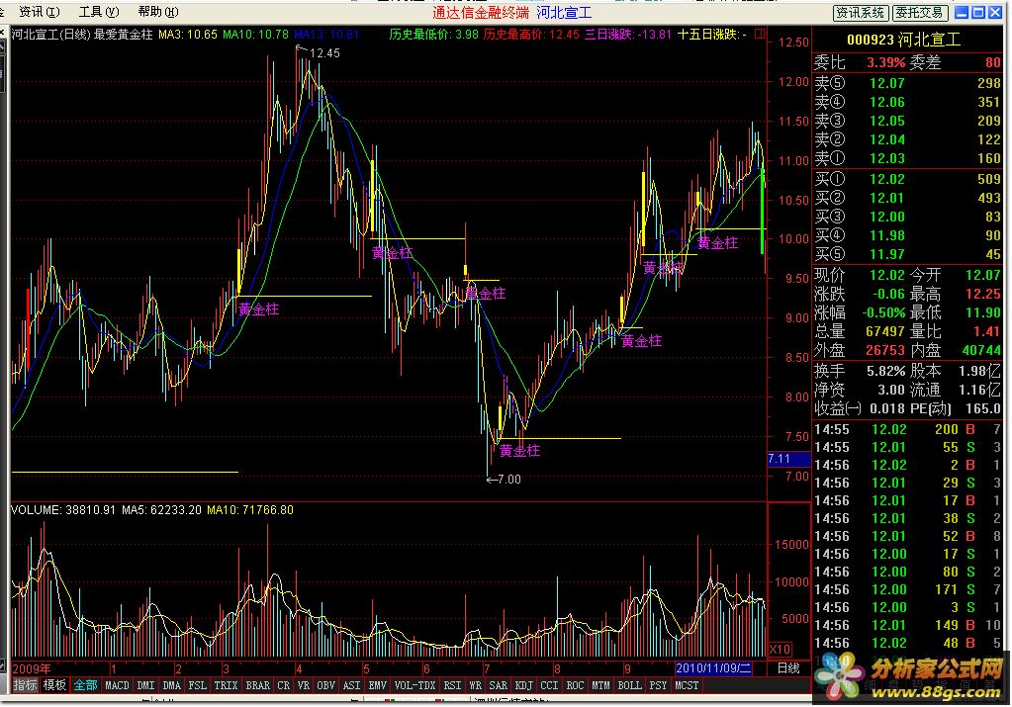Image resolution: width=1012 pixels, height=707 pixels.
Task: Switch to the ASI indicator
Action: [352, 685]
